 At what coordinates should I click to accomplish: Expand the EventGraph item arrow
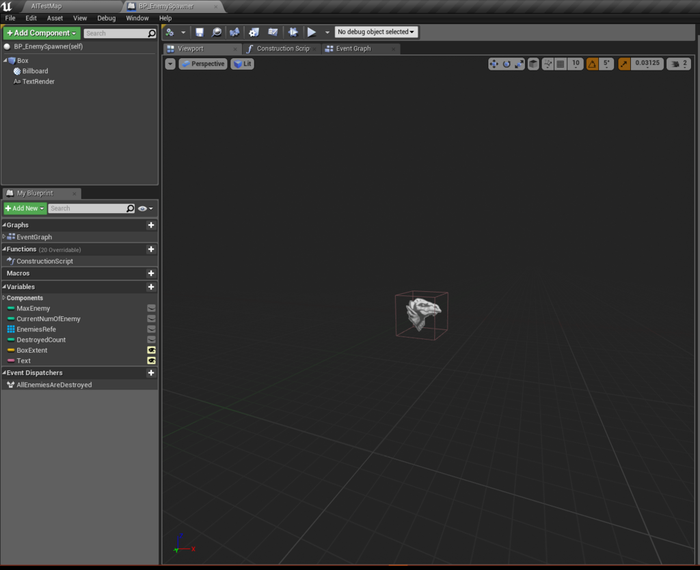pyautogui.click(x=4, y=236)
